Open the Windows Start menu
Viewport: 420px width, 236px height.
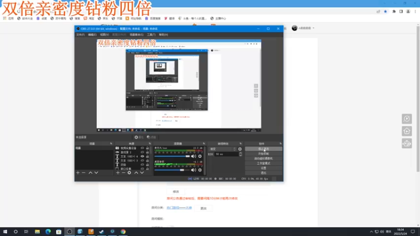[x=5, y=232]
